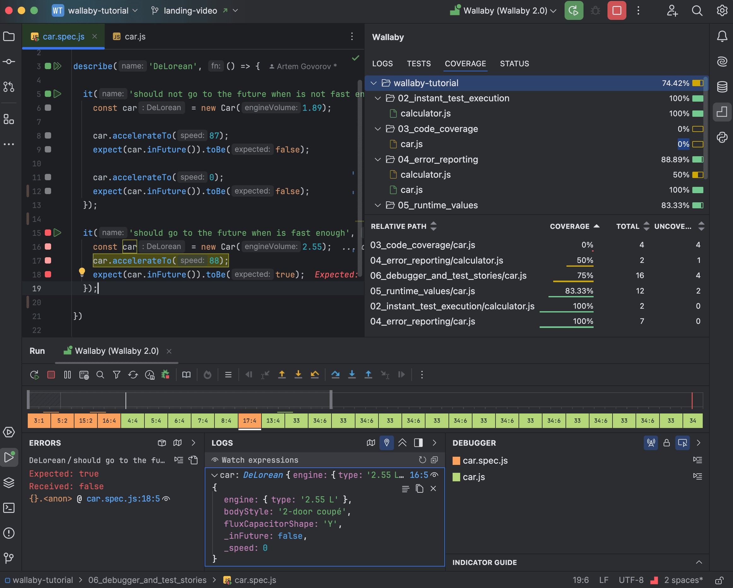Switch to the car.js editor tab

pos(129,36)
